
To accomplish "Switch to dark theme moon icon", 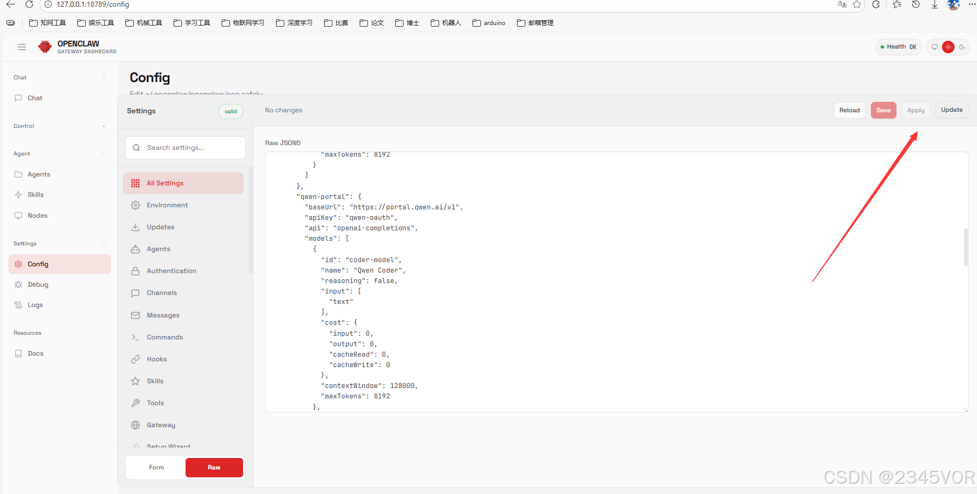I will coord(962,47).
